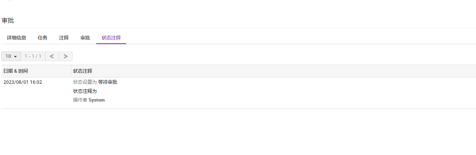Open the page size dropdown showing 10

(x=11, y=56)
